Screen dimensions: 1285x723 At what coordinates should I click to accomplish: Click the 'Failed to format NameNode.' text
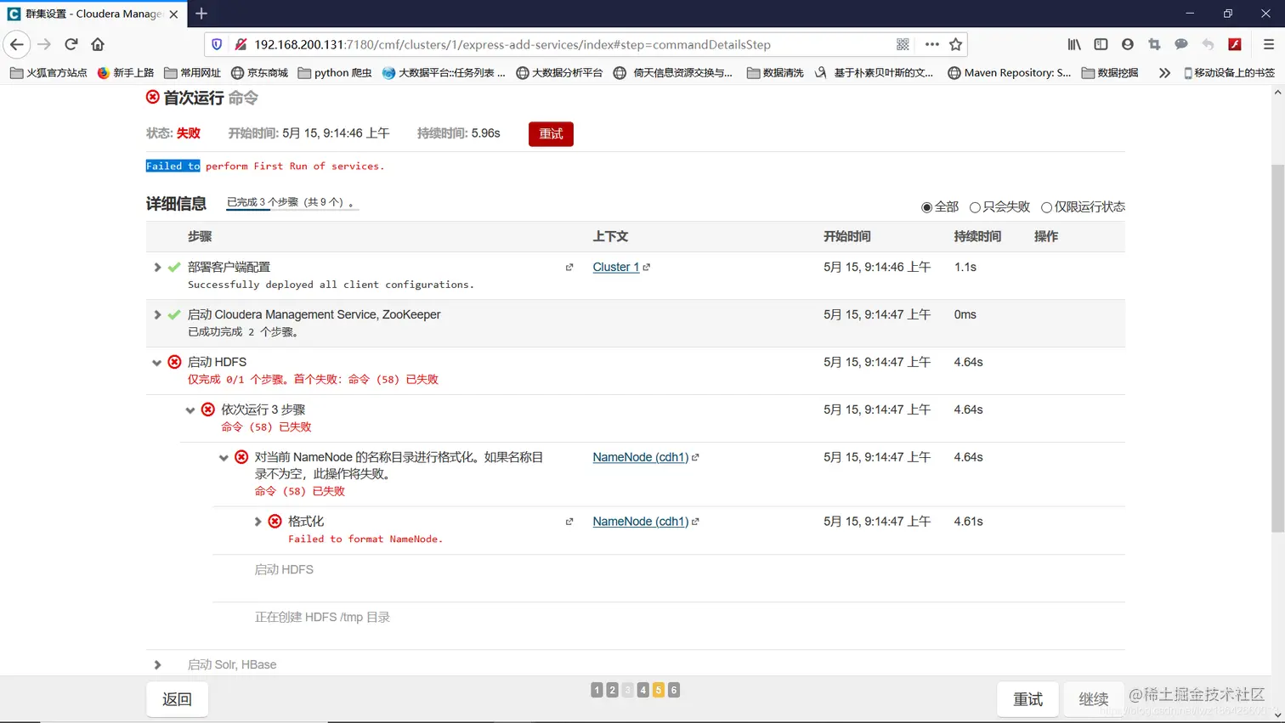(x=365, y=539)
